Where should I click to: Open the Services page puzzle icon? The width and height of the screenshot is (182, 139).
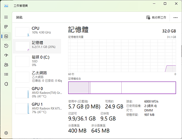pyautogui.click(x=6, y=84)
